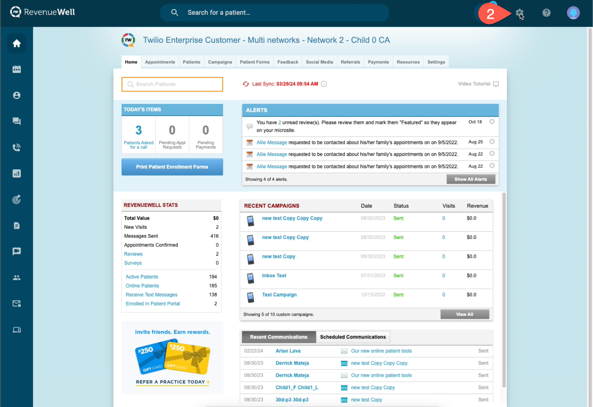Screen dimensions: 593x407
Task: Open the Social Media tab
Action: tap(319, 62)
